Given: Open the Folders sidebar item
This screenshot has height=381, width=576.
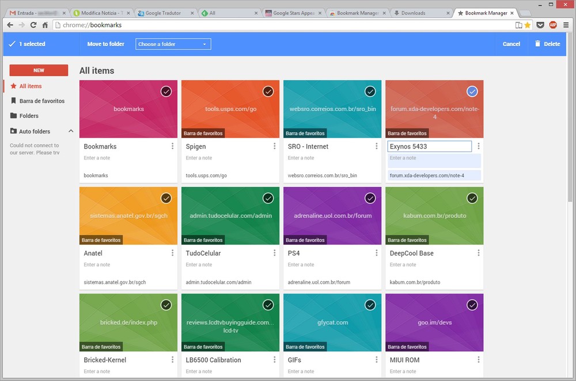Looking at the screenshot, I should coord(29,116).
